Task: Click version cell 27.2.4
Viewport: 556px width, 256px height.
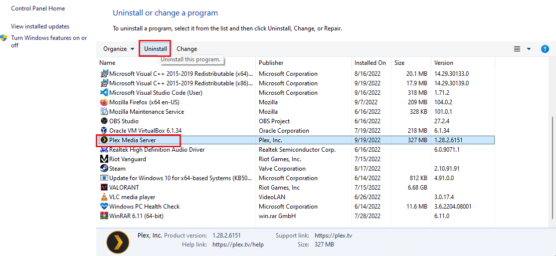Action: coord(442,121)
